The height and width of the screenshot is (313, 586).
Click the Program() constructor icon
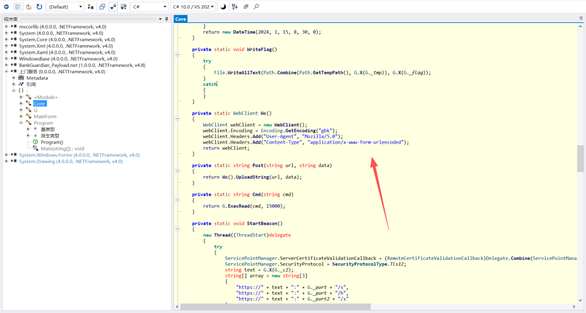(35, 142)
